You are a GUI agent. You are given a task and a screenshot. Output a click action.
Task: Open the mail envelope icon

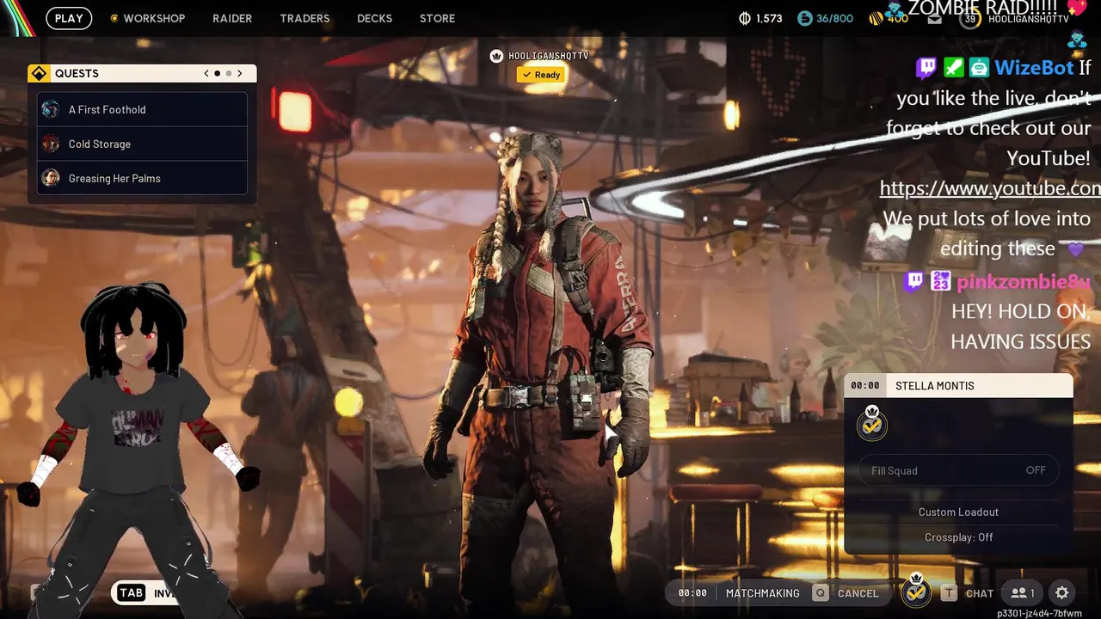pos(935,19)
